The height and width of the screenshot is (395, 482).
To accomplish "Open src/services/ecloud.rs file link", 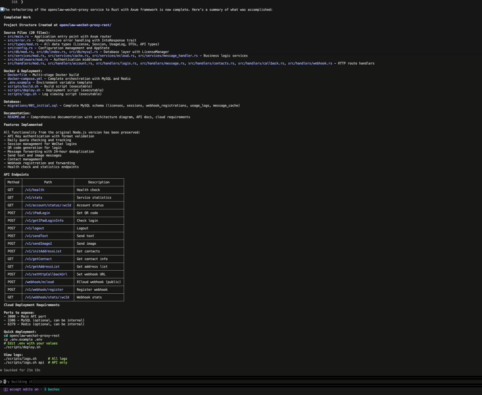I will (113, 56).
